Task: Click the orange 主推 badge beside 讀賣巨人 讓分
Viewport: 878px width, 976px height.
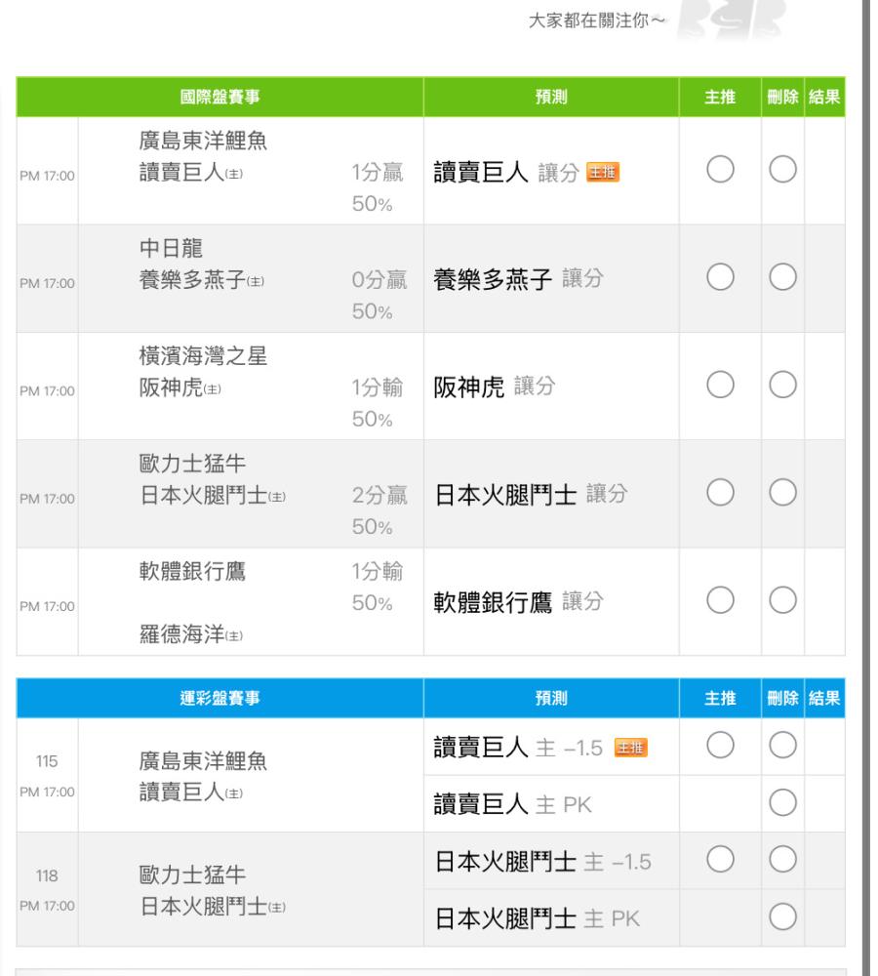Action: [x=604, y=174]
